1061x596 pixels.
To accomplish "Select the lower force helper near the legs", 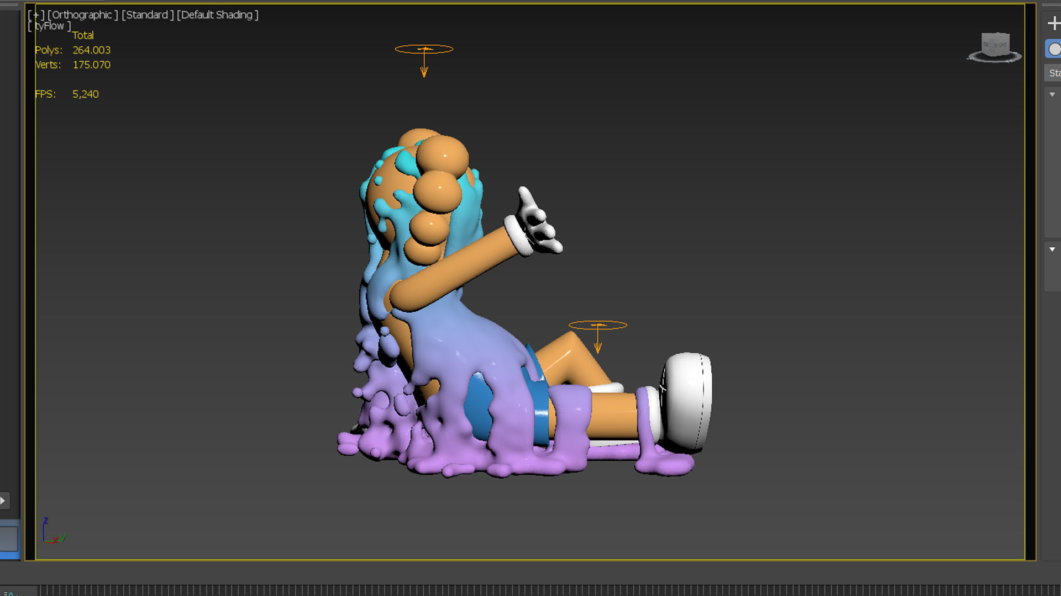I will [x=597, y=336].
